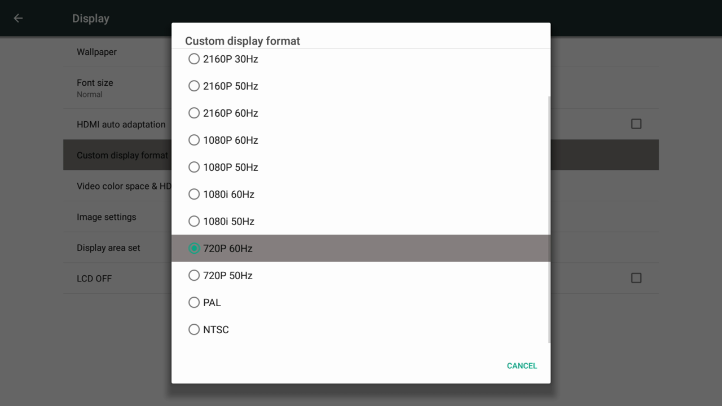This screenshot has height=406, width=722.
Task: Select 1080P 50Hz format
Action: 194,167
